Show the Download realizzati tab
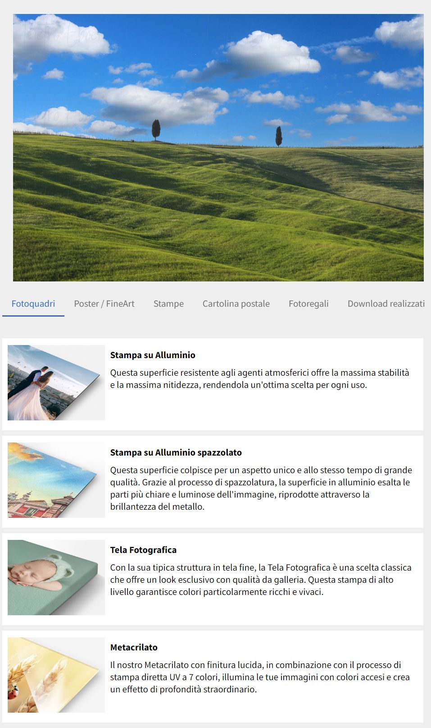This screenshot has height=728, width=431. [386, 304]
